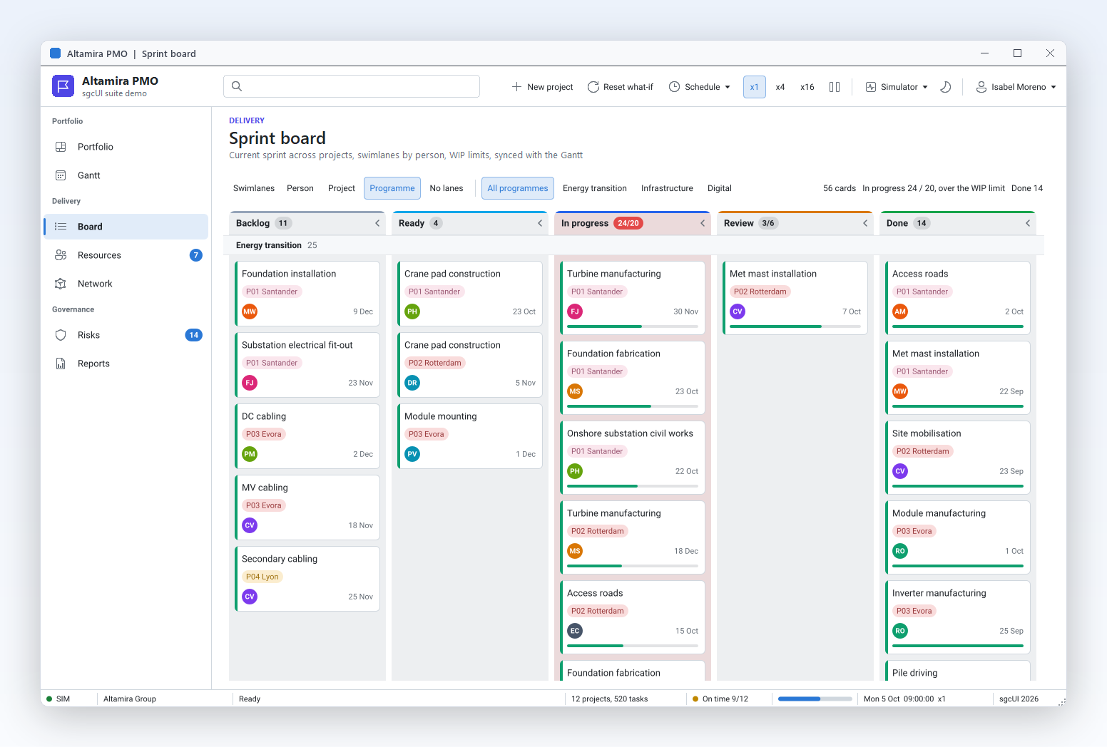1107x747 pixels.
Task: Click the New project plus button
Action: click(x=542, y=87)
